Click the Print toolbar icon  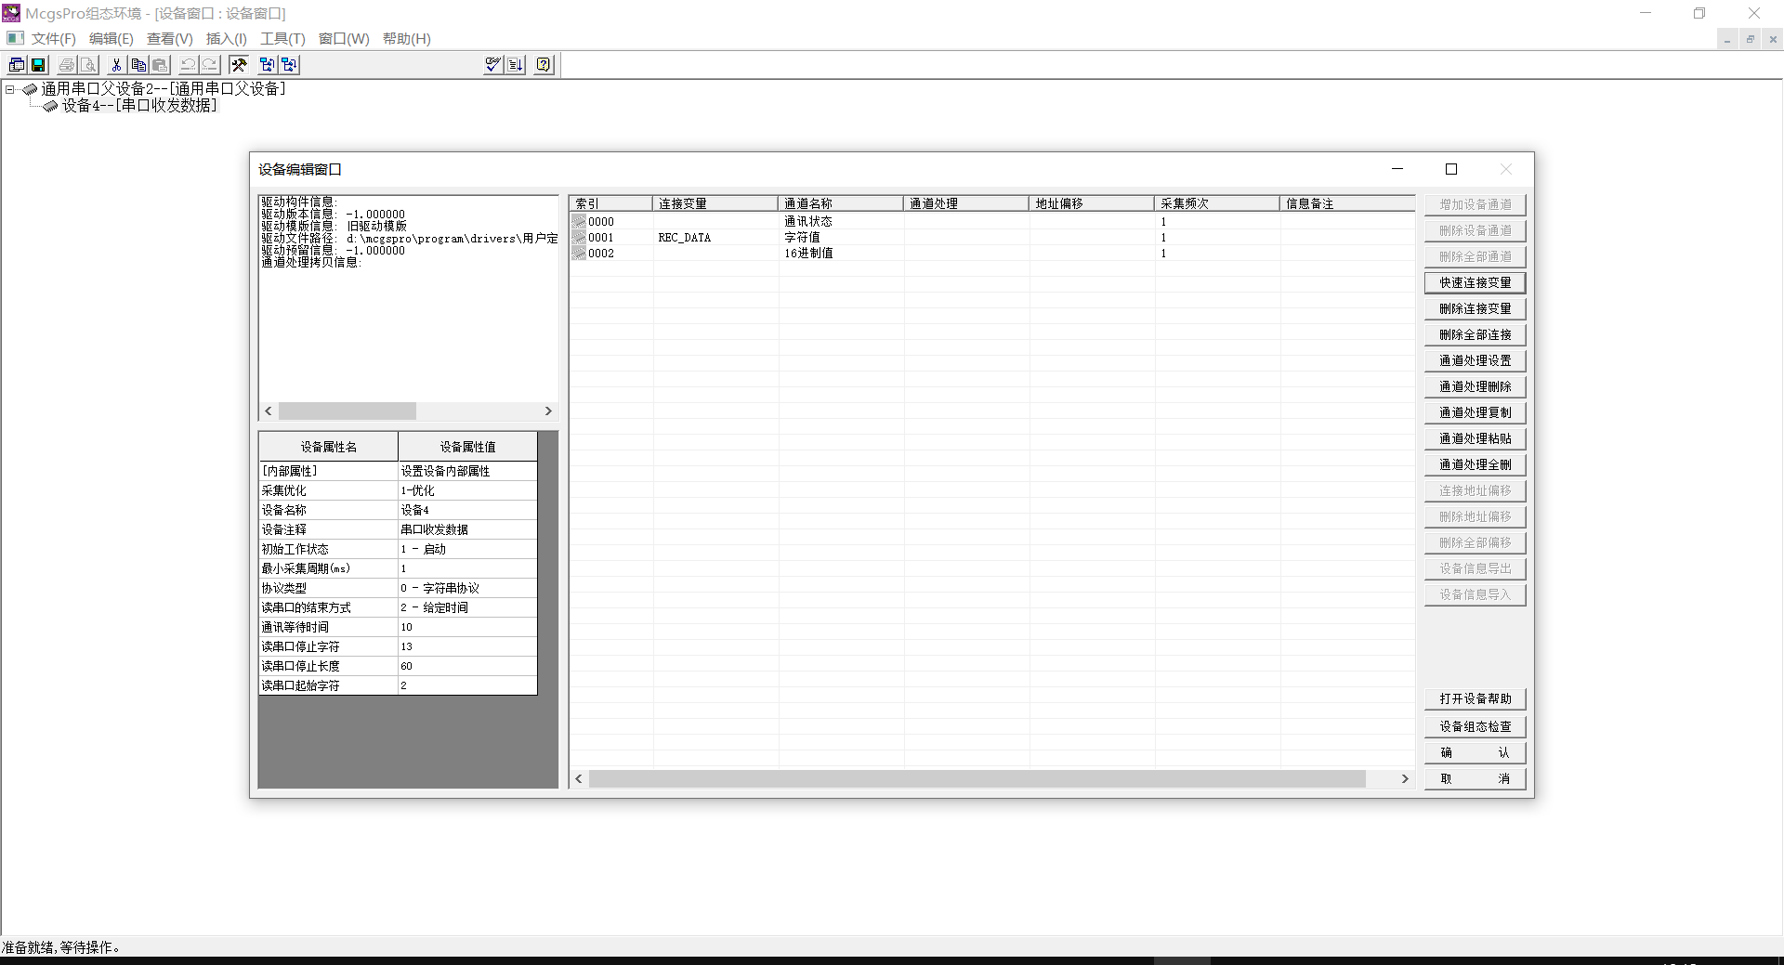pos(67,64)
